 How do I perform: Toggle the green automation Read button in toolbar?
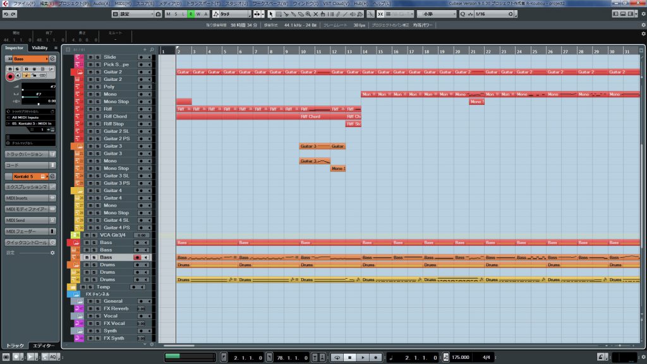point(190,14)
